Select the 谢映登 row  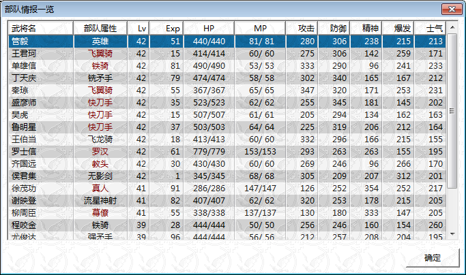click(x=227, y=201)
